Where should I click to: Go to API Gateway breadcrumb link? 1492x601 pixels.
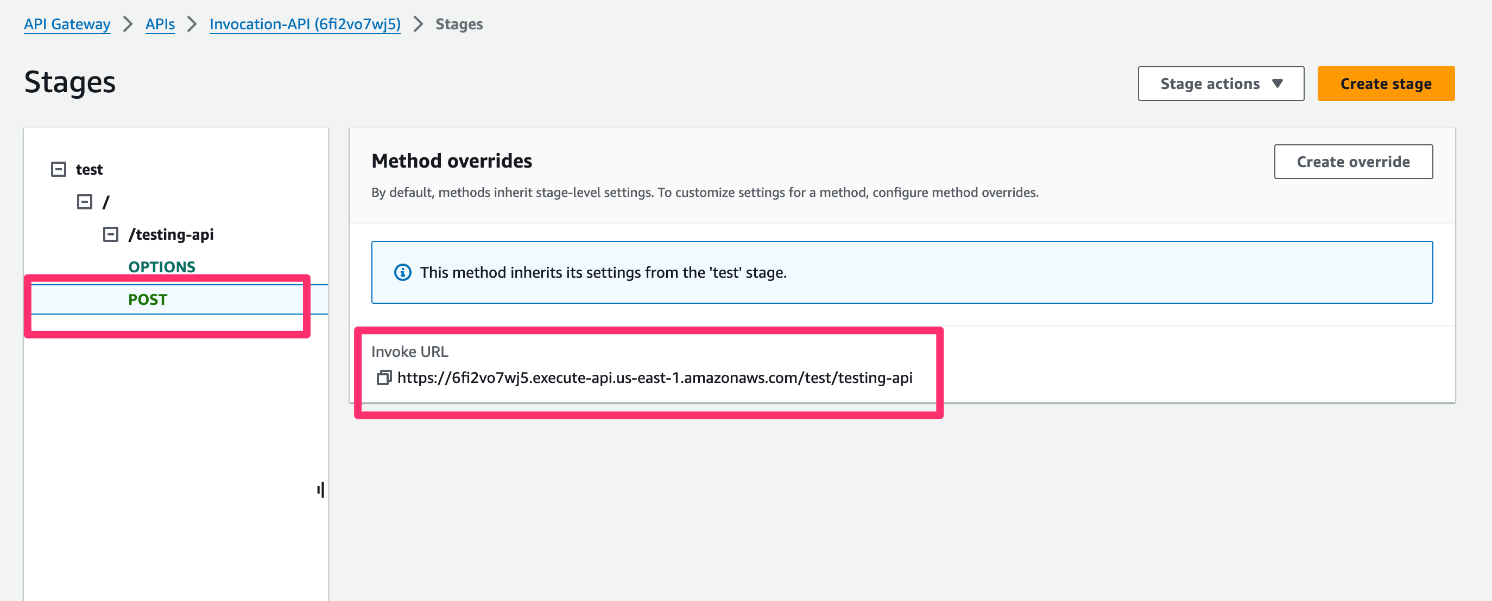click(x=67, y=24)
